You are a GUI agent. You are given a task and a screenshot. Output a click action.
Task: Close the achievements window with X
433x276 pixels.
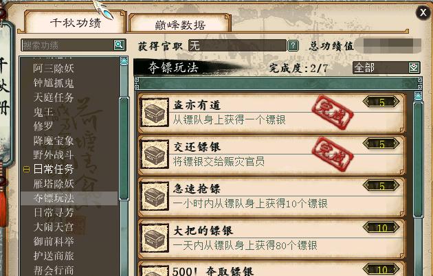[x=423, y=12]
